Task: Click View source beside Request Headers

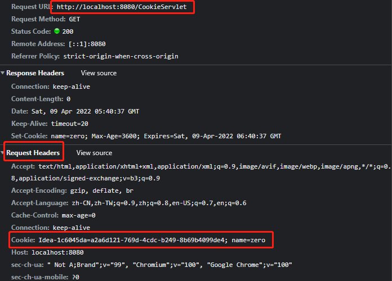Action: pyautogui.click(x=94, y=153)
